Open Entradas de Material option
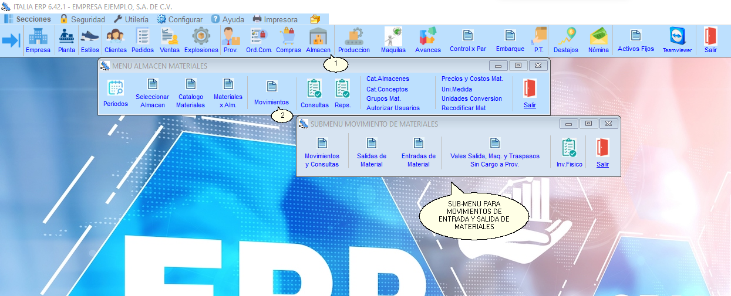The width and height of the screenshot is (731, 296). tap(419, 152)
